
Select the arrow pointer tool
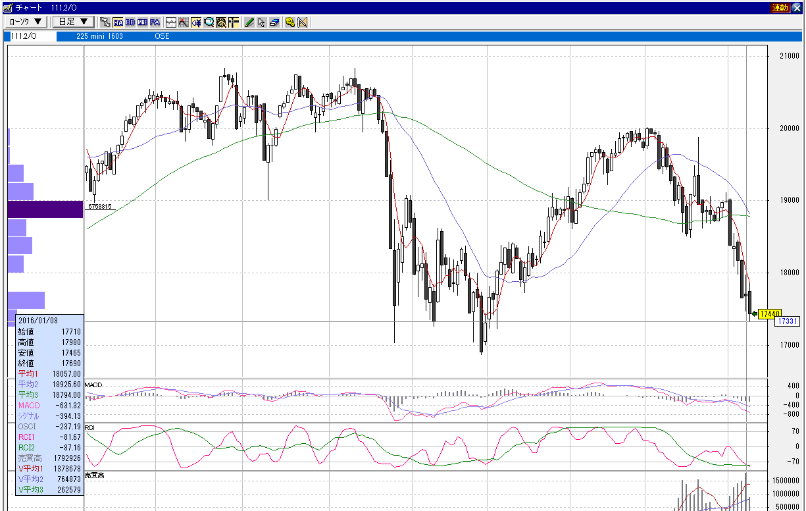(x=261, y=22)
